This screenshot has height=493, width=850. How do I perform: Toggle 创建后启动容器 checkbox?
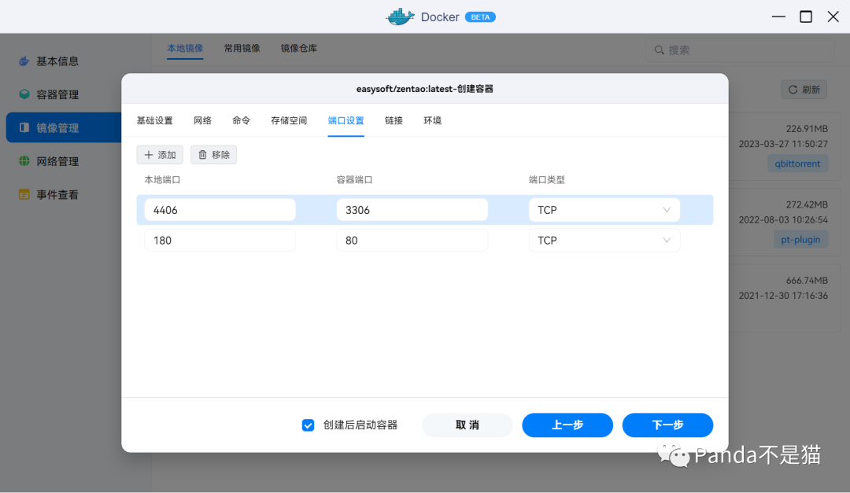[x=308, y=425]
